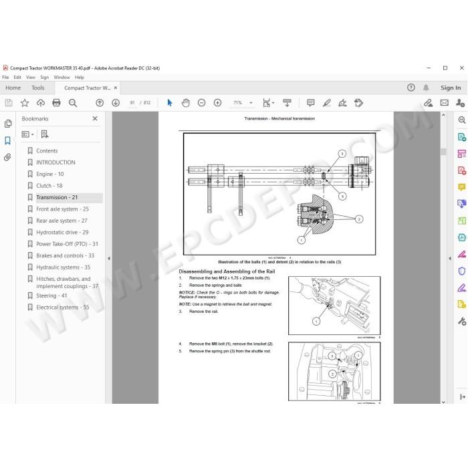Open the Contents bookmark
Viewport: 468px width, 468px height.
[x=47, y=150]
